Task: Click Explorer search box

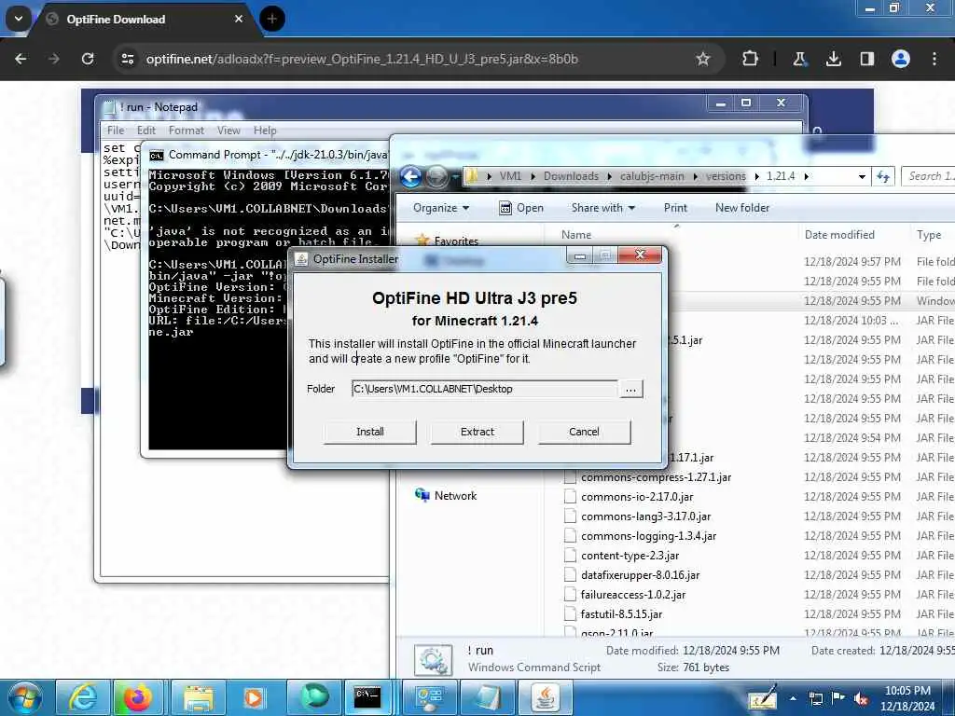Action: click(x=928, y=176)
